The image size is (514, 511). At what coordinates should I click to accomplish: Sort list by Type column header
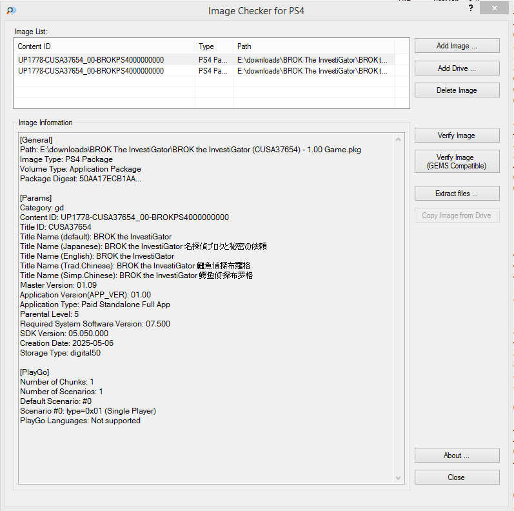(214, 46)
